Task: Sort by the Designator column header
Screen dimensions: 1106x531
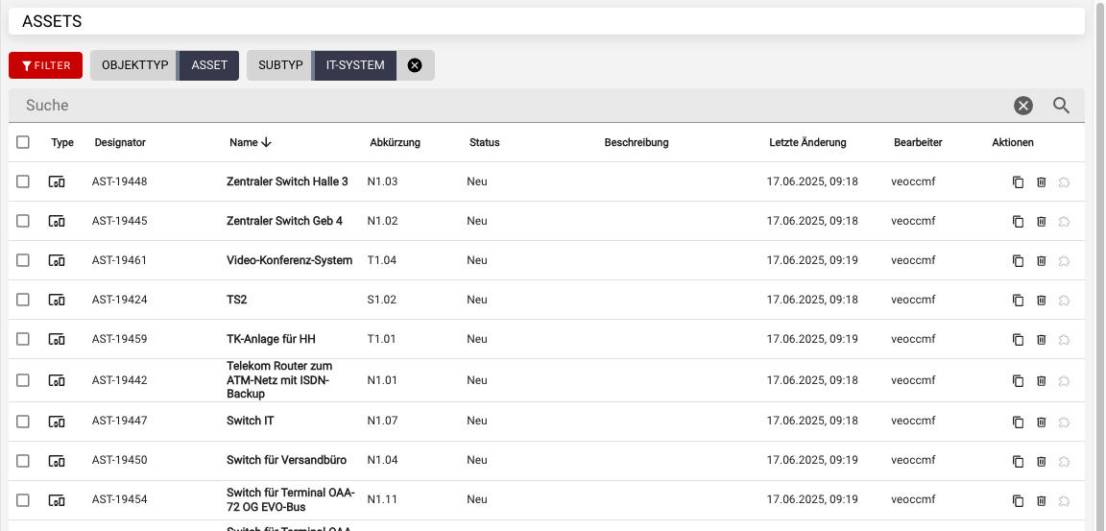Action: click(120, 143)
